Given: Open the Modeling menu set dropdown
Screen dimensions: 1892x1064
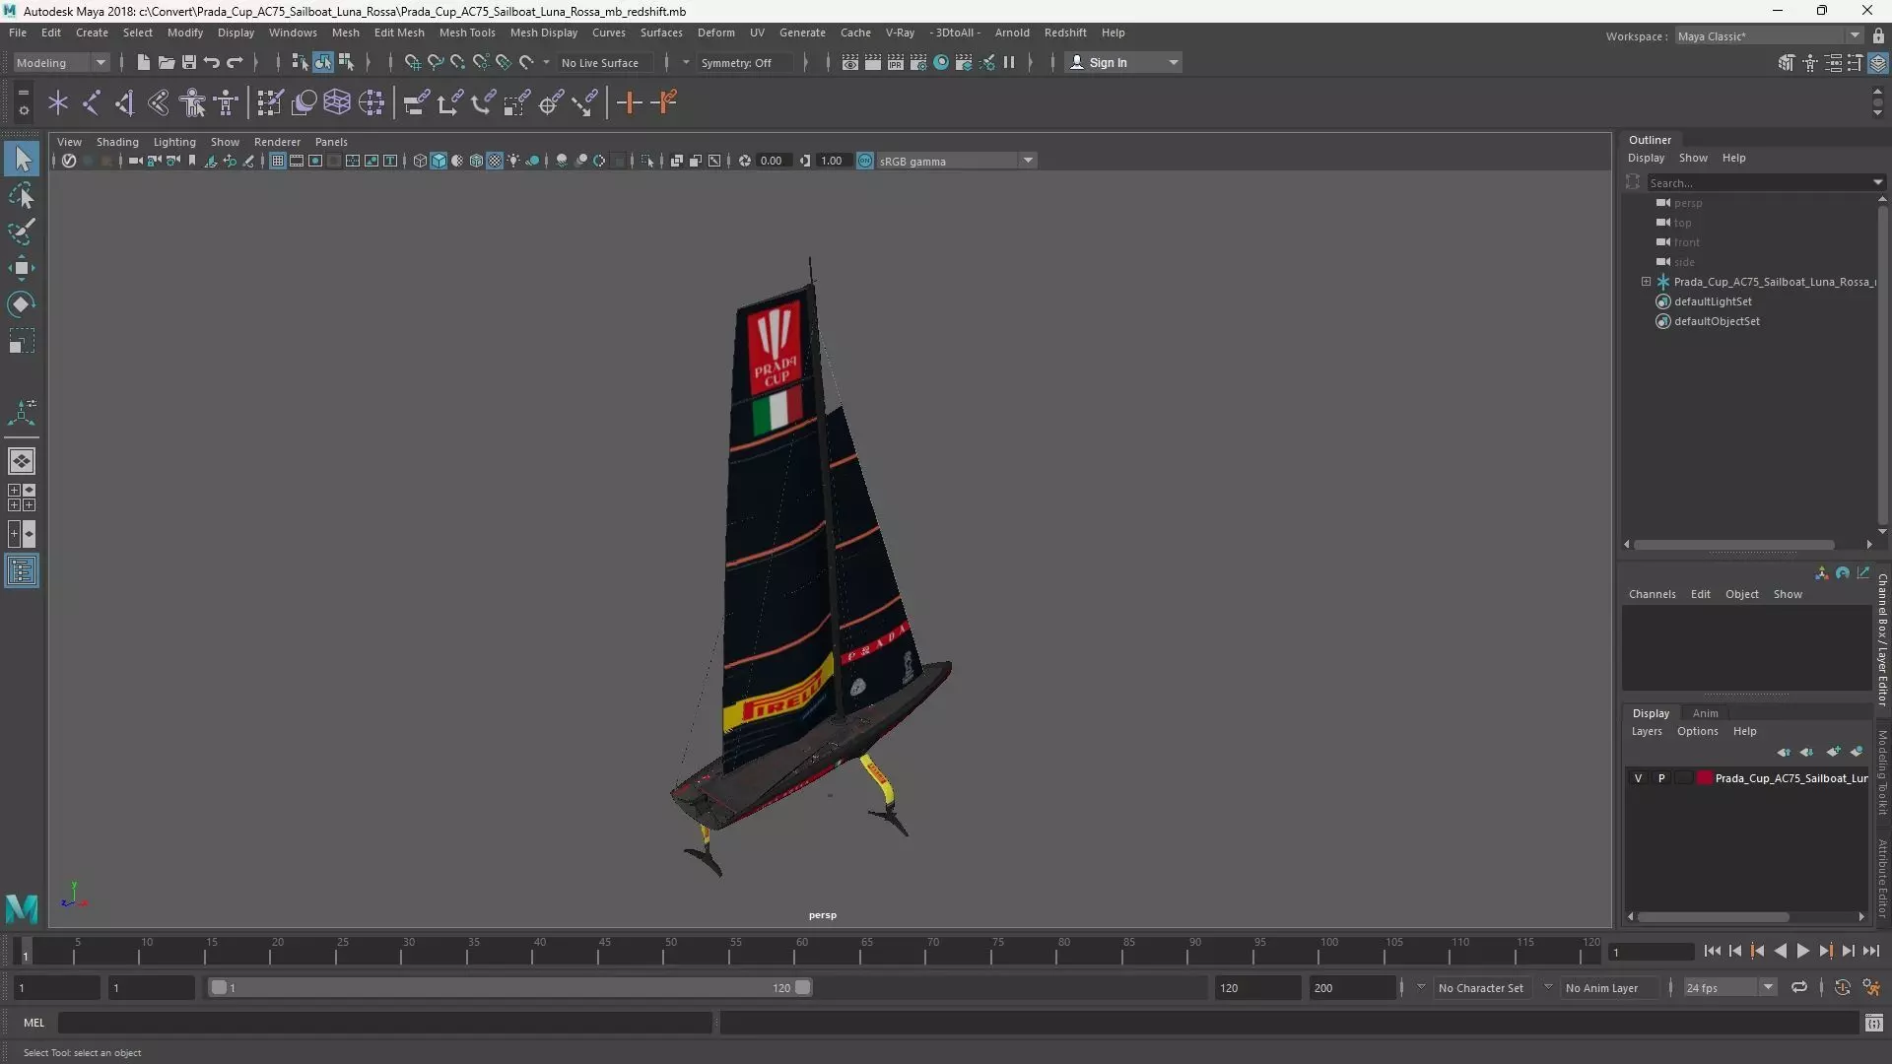Looking at the screenshot, I should pos(61,62).
